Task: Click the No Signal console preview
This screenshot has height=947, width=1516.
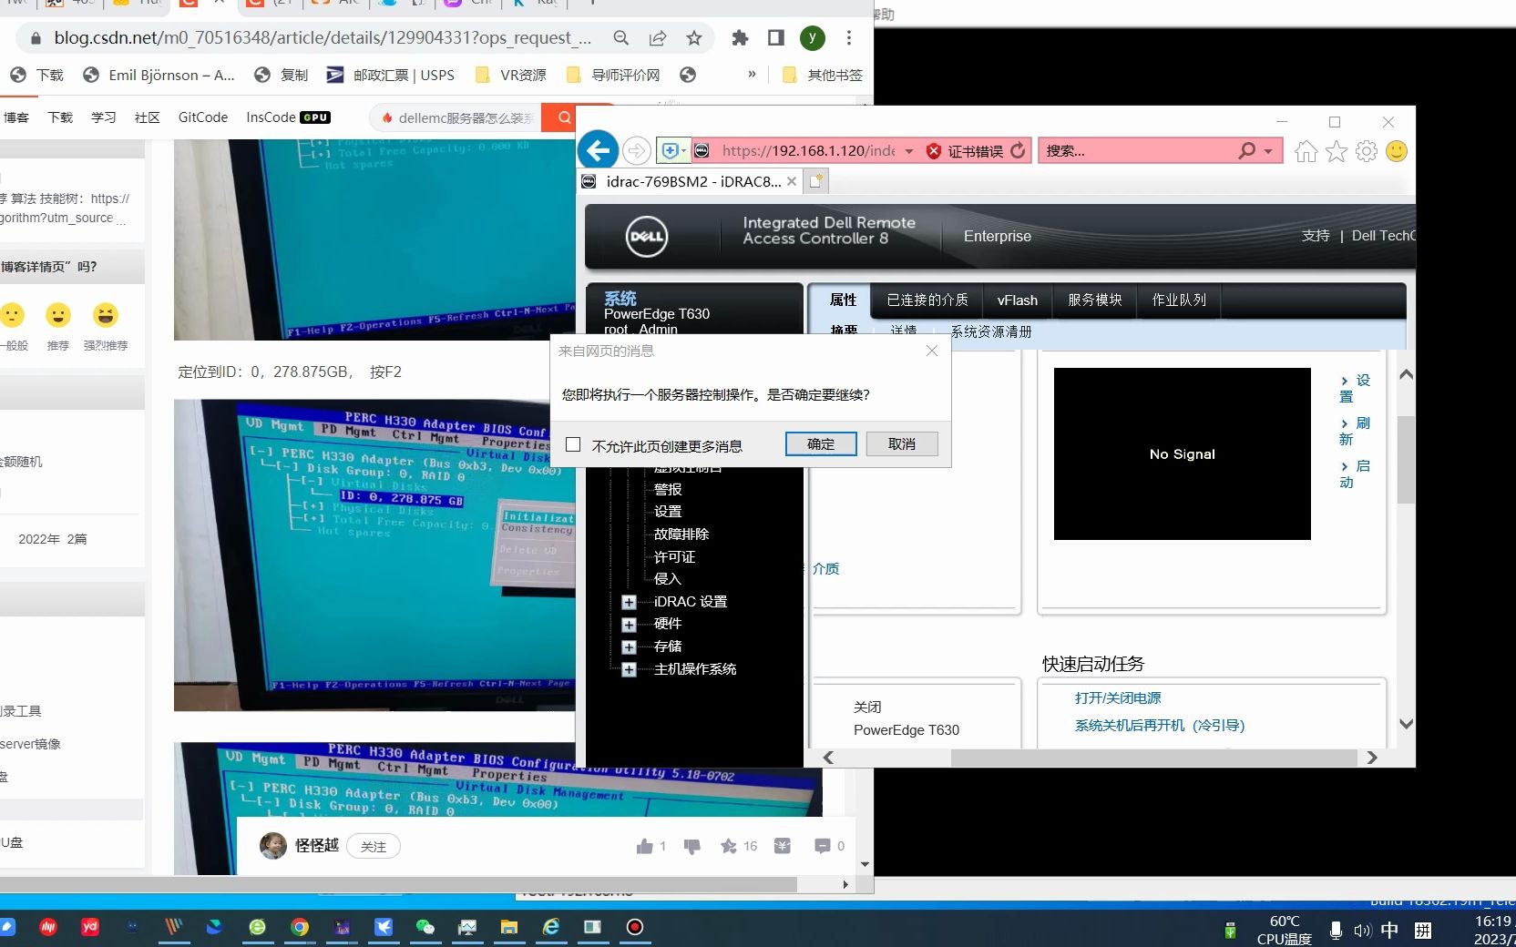Action: [1182, 453]
